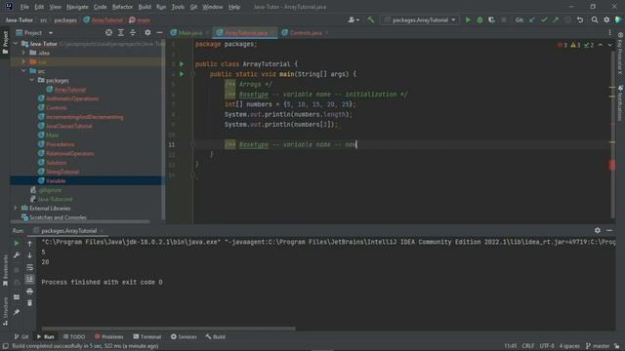The height and width of the screenshot is (351, 625).
Task: Click run gutter icon beside class ArrayTutorial
Action: pyautogui.click(x=182, y=64)
